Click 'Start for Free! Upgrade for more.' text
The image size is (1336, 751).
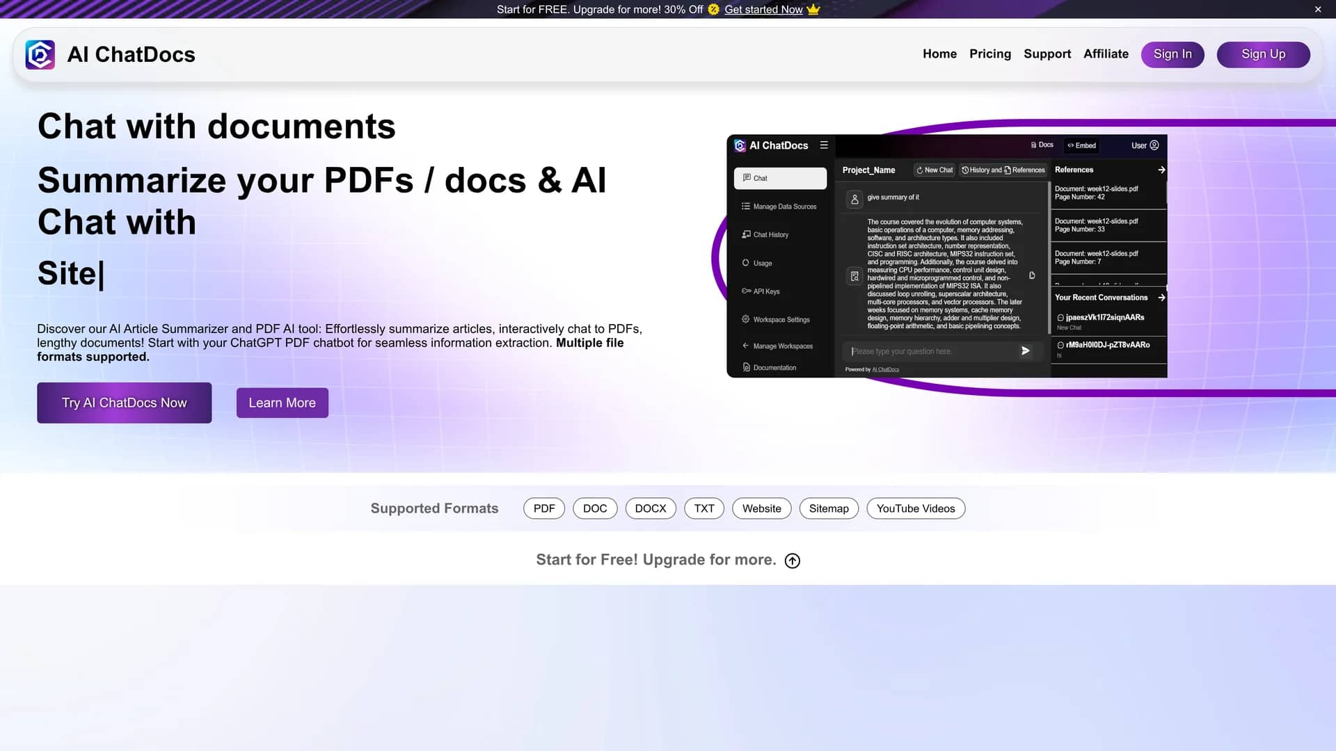(656, 560)
